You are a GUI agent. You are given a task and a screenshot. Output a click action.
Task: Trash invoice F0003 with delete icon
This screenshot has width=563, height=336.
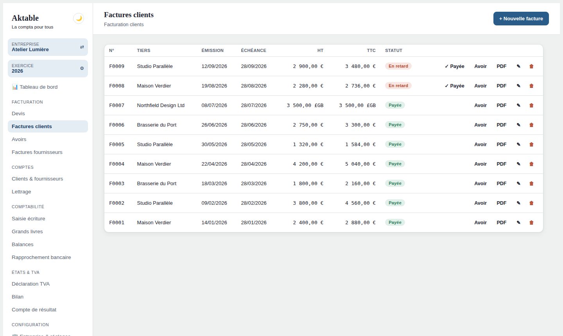click(x=531, y=184)
